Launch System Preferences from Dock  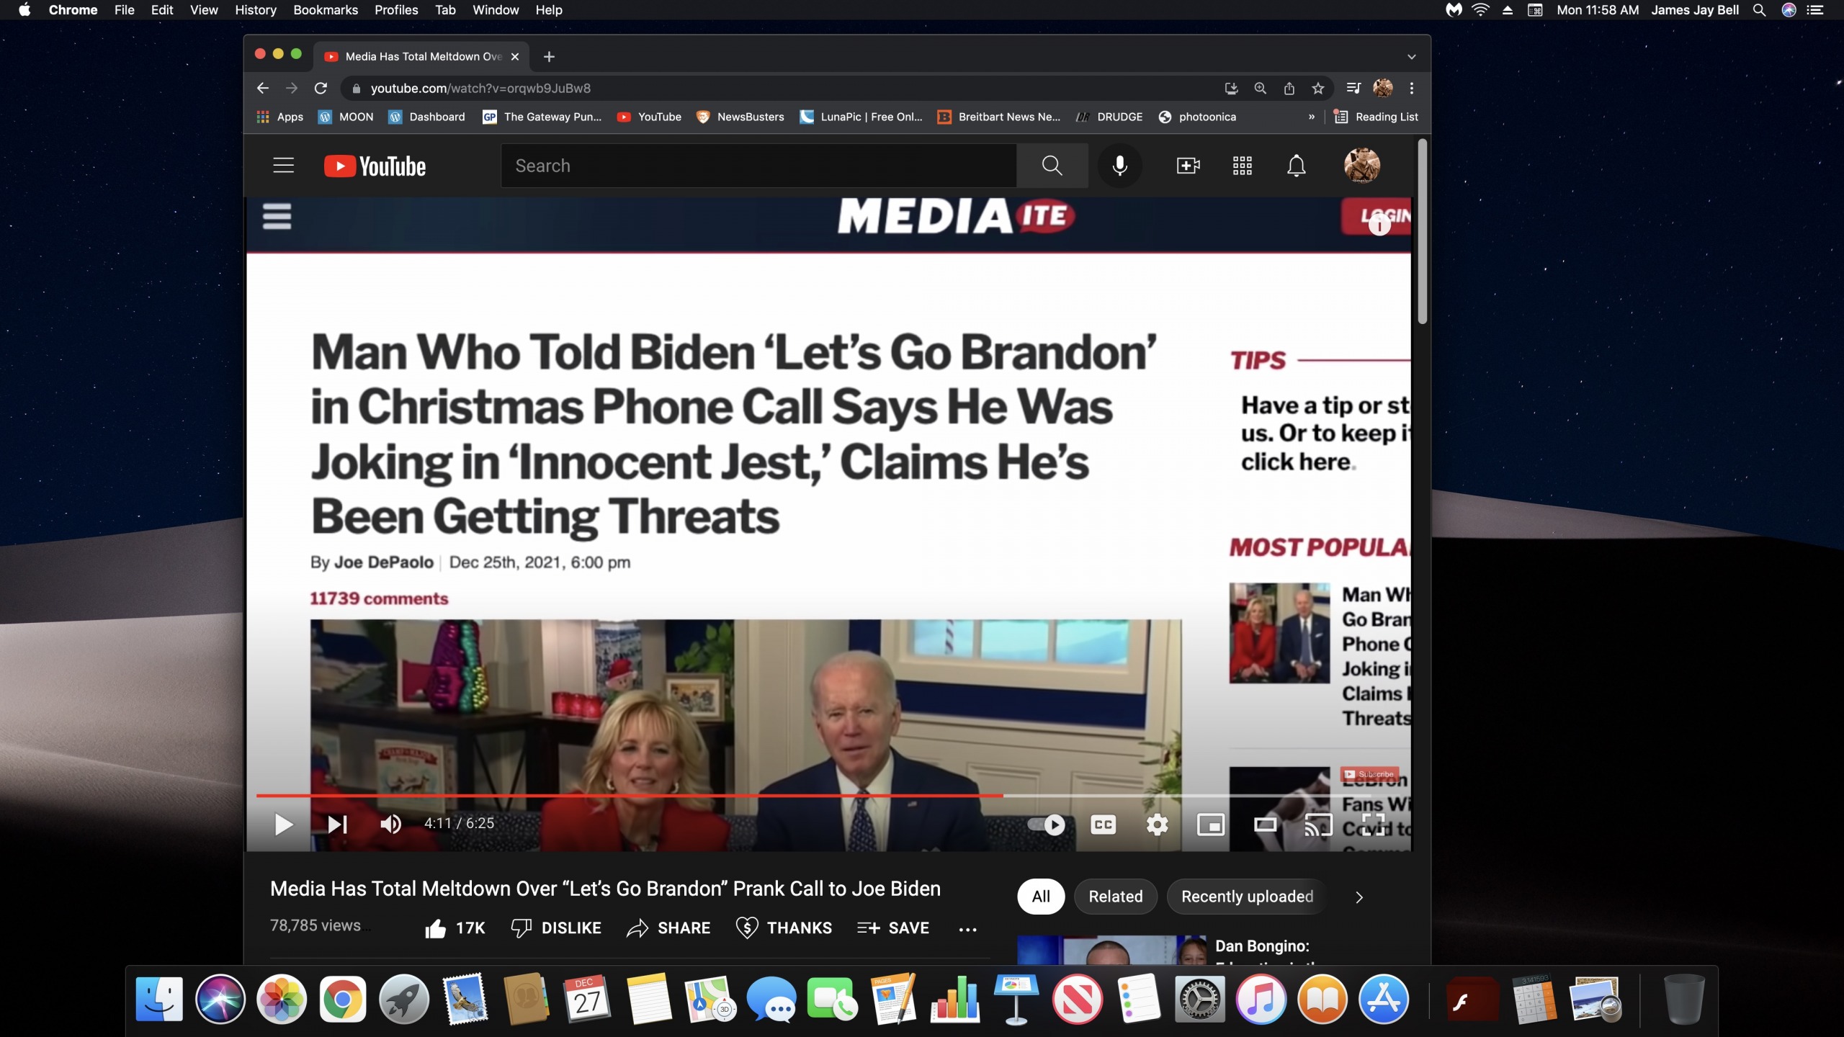(x=1199, y=999)
